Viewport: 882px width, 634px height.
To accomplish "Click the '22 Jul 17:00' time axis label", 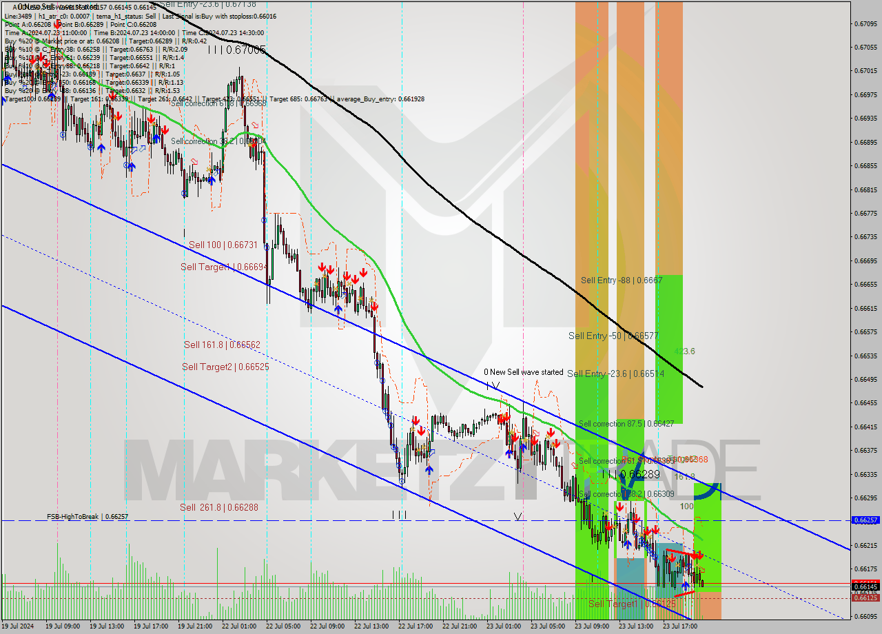I will tap(416, 626).
